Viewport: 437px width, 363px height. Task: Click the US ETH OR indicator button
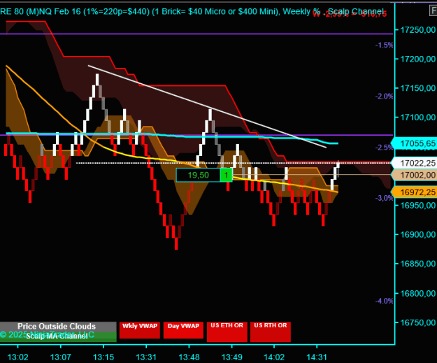tap(227, 332)
